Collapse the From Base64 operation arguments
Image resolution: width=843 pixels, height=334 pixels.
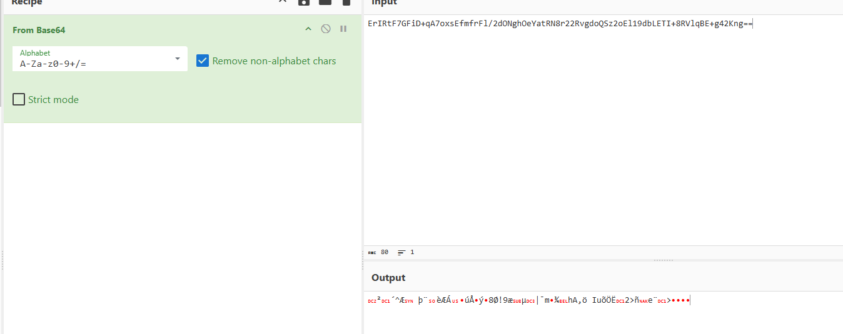pos(308,29)
